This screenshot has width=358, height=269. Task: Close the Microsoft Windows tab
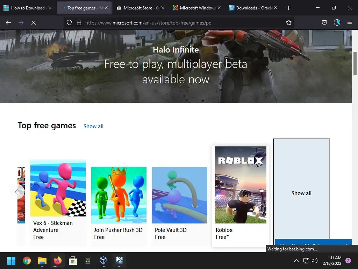click(219, 8)
